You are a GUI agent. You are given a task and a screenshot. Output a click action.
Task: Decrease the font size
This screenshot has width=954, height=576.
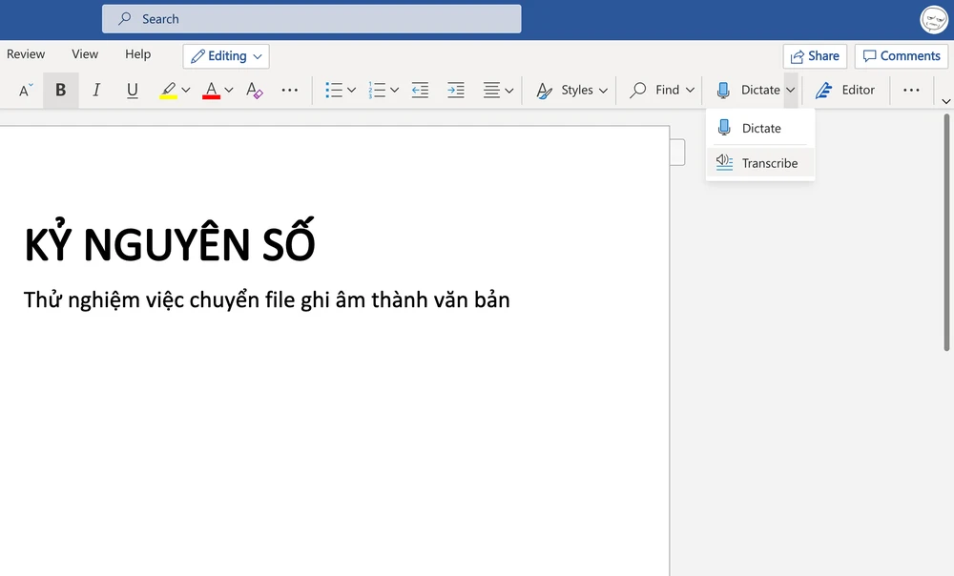pos(23,90)
